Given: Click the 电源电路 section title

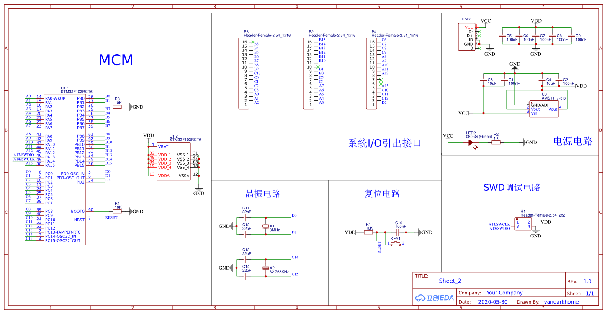Looking at the screenshot, I should coord(573,141).
